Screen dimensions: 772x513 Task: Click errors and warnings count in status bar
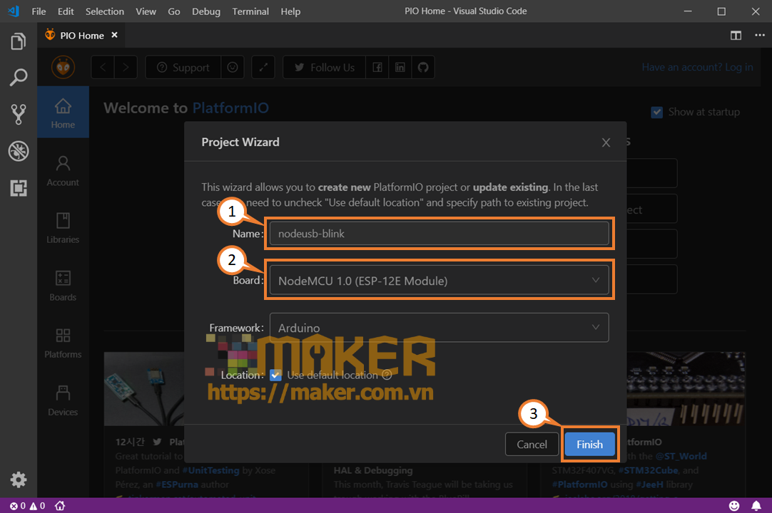pyautogui.click(x=28, y=506)
